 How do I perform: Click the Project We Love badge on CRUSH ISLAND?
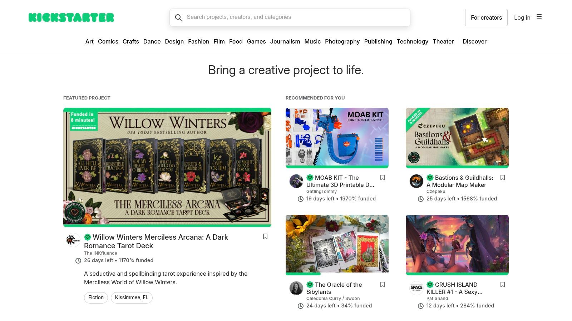(x=429, y=285)
